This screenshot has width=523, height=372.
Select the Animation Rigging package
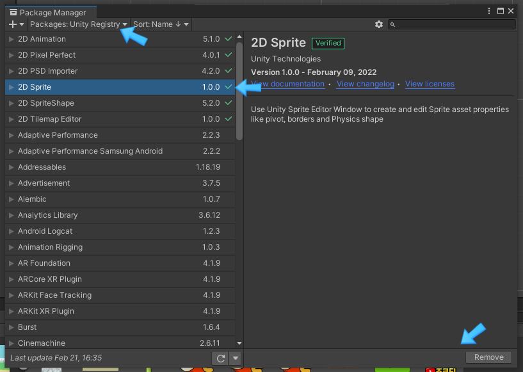pyautogui.click(x=120, y=247)
